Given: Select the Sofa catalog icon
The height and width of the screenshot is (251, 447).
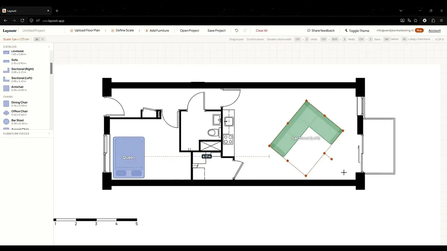Looking at the screenshot, I should [6, 61].
